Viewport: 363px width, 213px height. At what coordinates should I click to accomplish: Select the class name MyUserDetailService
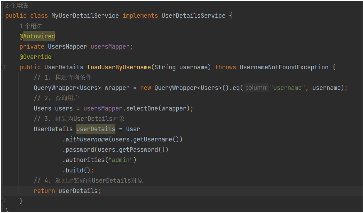point(85,16)
